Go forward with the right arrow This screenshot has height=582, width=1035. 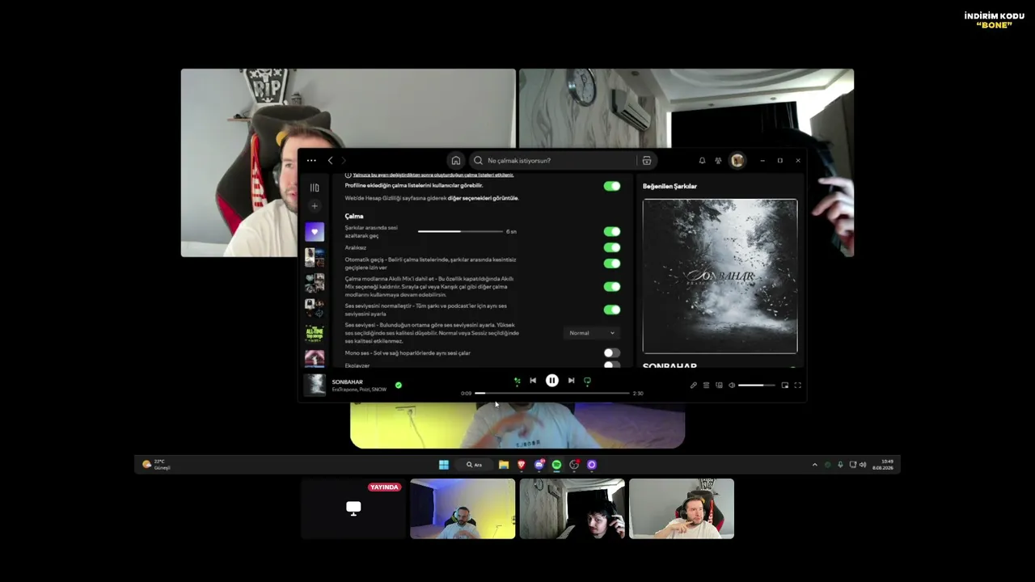click(343, 161)
